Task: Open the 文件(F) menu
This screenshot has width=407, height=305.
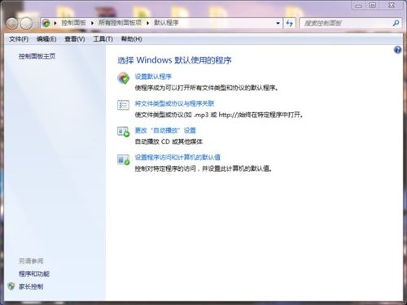Action: [19, 39]
